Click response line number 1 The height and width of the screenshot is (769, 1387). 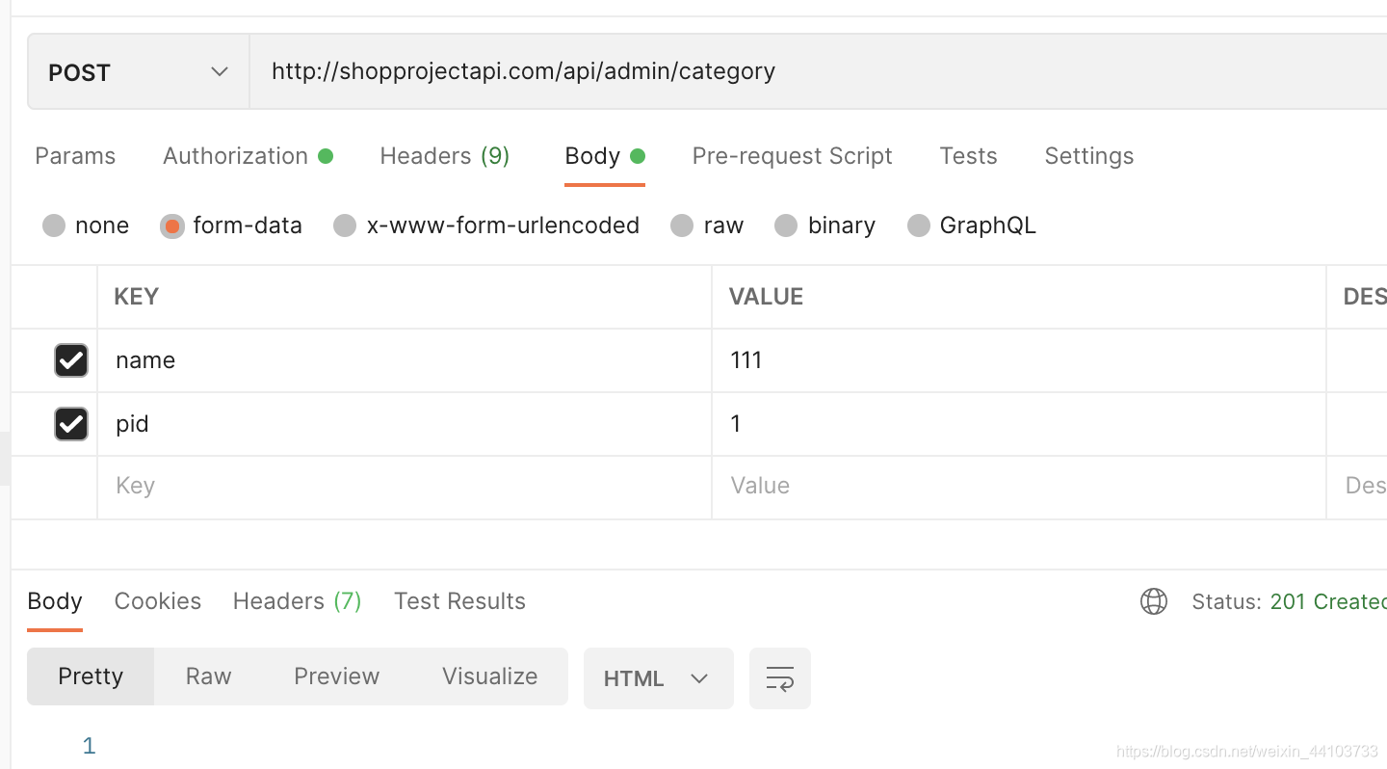[x=90, y=746]
